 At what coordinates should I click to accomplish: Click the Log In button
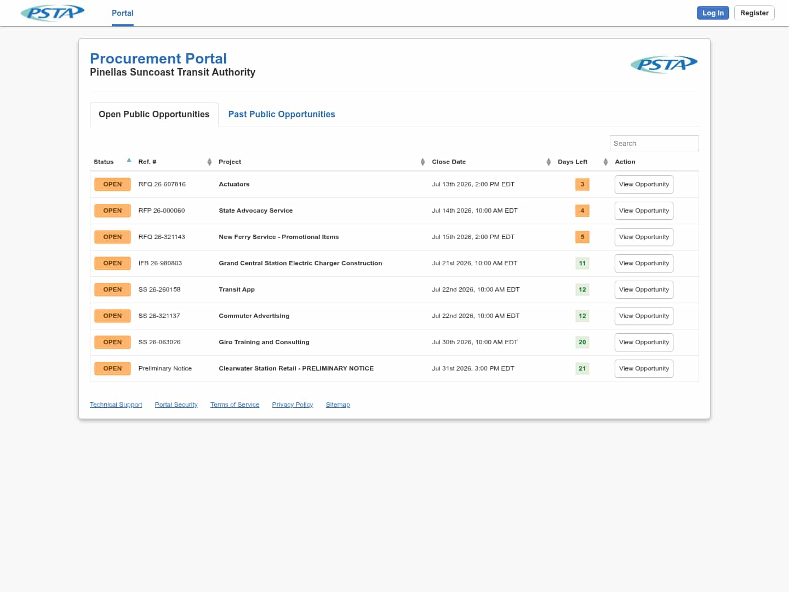point(713,13)
